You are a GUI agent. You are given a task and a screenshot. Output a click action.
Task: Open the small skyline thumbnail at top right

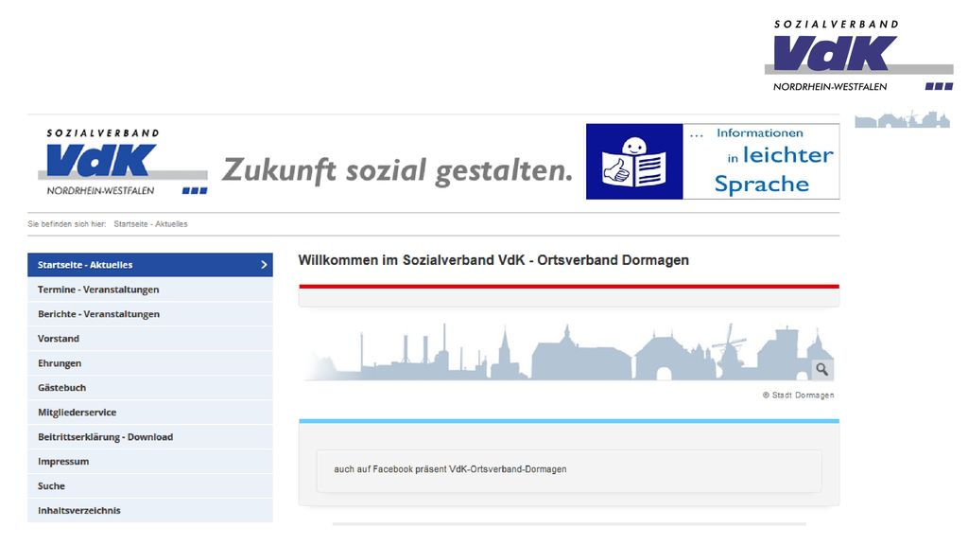[902, 120]
